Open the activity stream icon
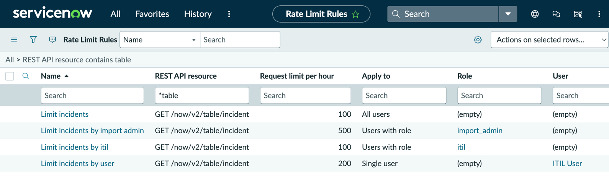Image resolution: width=609 pixels, height=176 pixels. pos(52,40)
